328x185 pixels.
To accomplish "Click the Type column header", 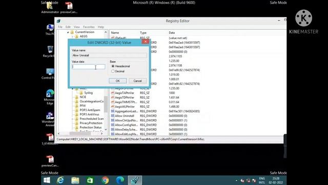I will tap(143, 33).
